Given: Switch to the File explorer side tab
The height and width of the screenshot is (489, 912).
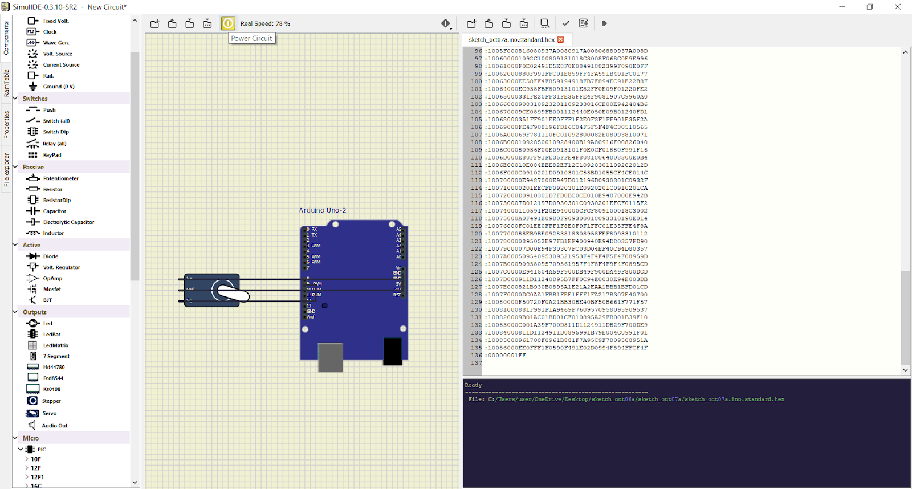Looking at the screenshot, I should [x=6, y=170].
